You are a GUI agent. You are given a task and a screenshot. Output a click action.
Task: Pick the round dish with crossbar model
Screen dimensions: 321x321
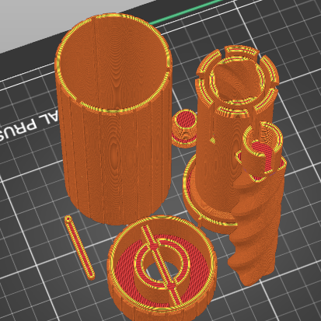pos(162,268)
